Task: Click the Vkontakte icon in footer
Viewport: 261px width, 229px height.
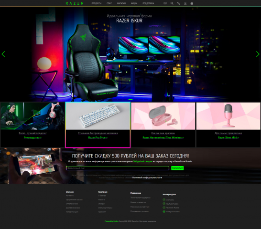Action: (x=164, y=200)
